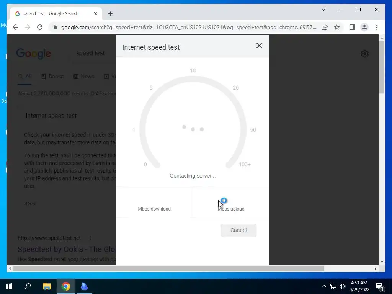Open volume control in system tray
Viewport: 392px width, 294px height.
click(342, 286)
